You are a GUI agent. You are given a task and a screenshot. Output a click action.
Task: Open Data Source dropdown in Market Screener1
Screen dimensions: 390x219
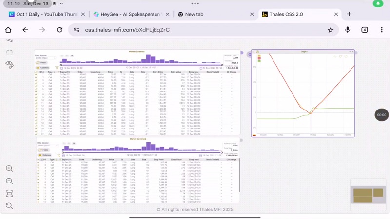click(x=45, y=58)
